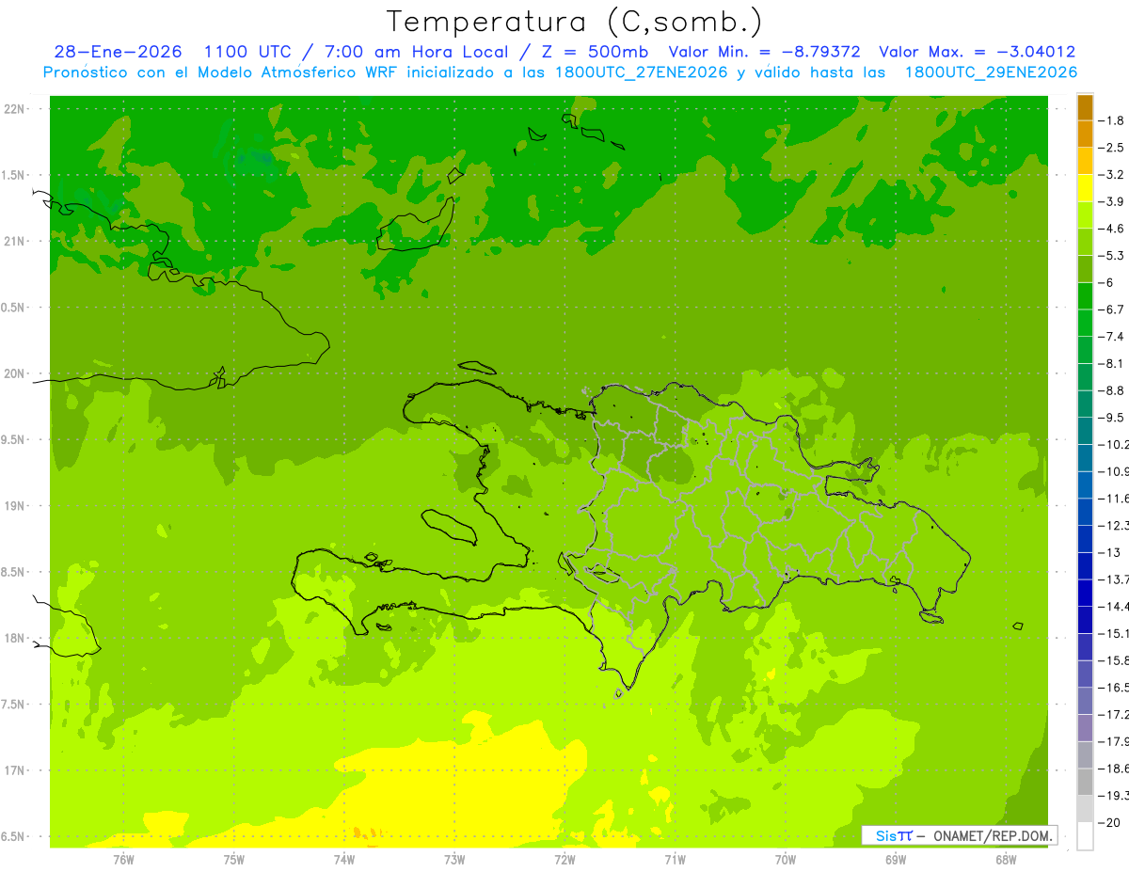Click the 75W longitude label
The height and width of the screenshot is (872, 1129).
coord(234,859)
